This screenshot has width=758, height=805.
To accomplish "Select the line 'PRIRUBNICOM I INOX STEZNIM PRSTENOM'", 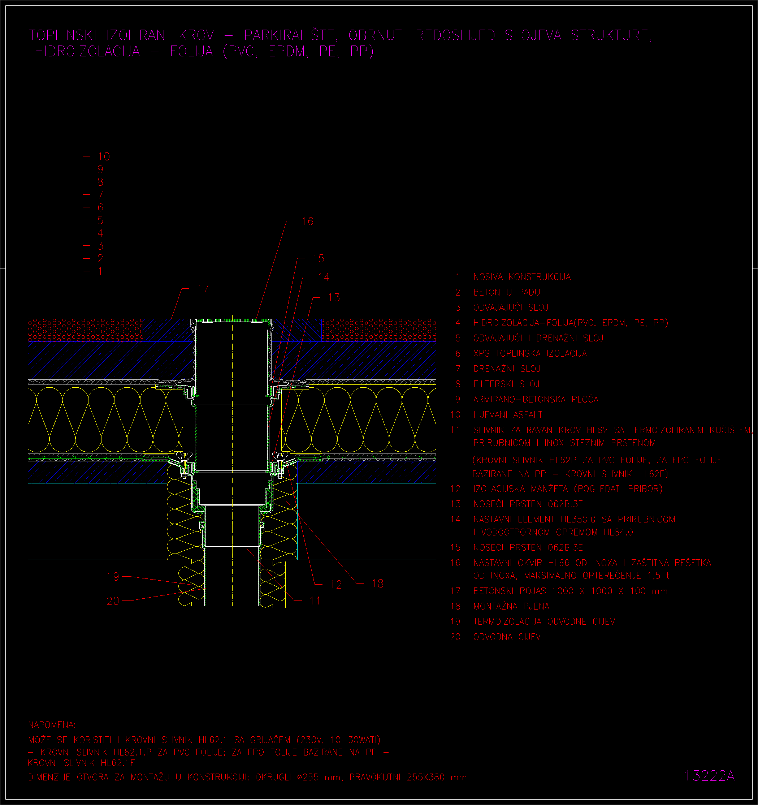I will tap(564, 443).
